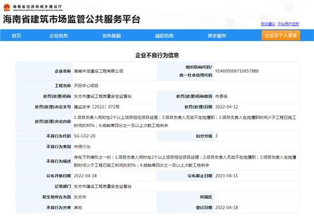This screenshot has height=218, width=314.
Task: Open the 业务数据 navigation menu
Action: coord(111,35)
